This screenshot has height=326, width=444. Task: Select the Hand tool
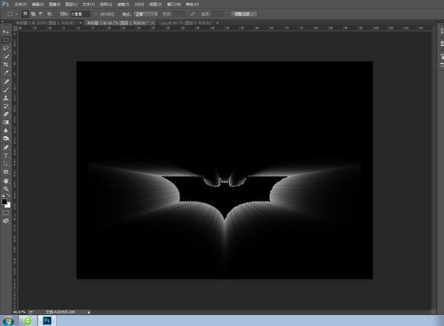pyautogui.click(x=5, y=180)
